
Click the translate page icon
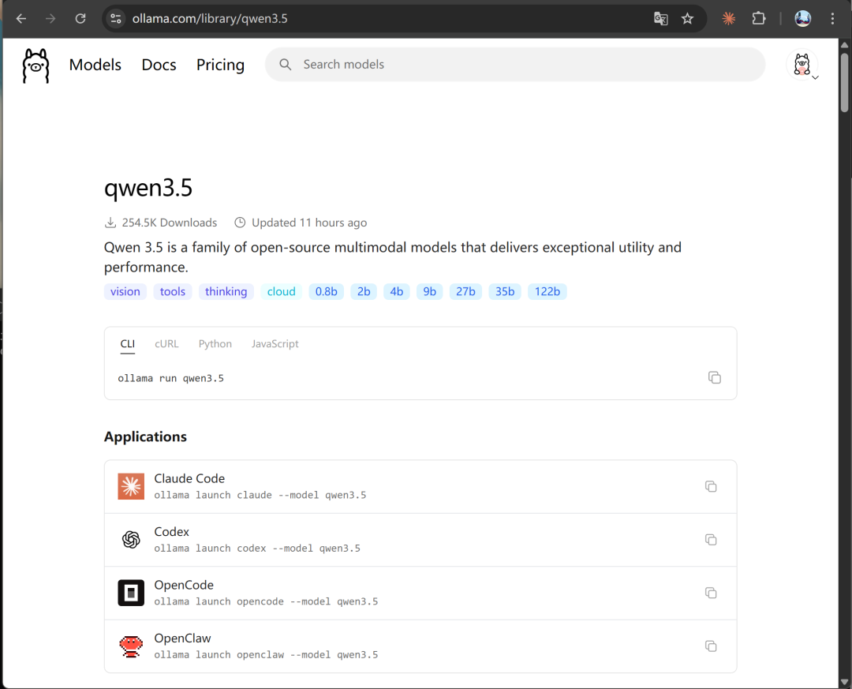pos(661,18)
